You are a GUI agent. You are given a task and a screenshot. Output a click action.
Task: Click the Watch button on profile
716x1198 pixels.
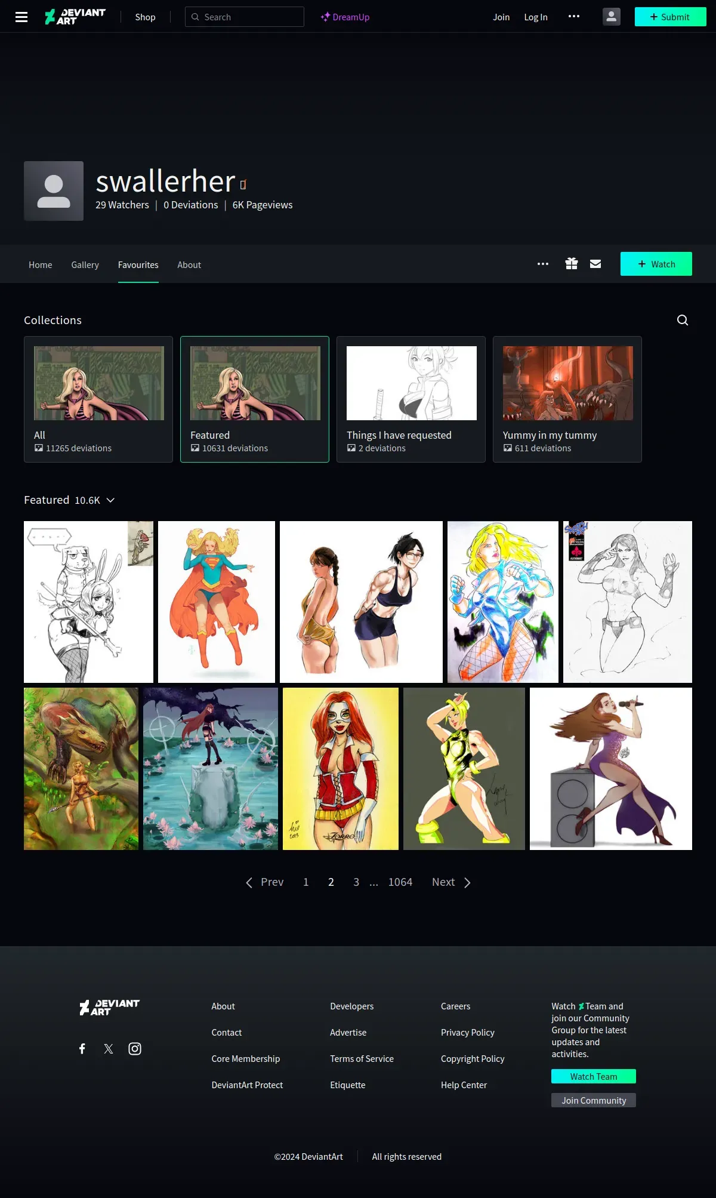(x=656, y=264)
